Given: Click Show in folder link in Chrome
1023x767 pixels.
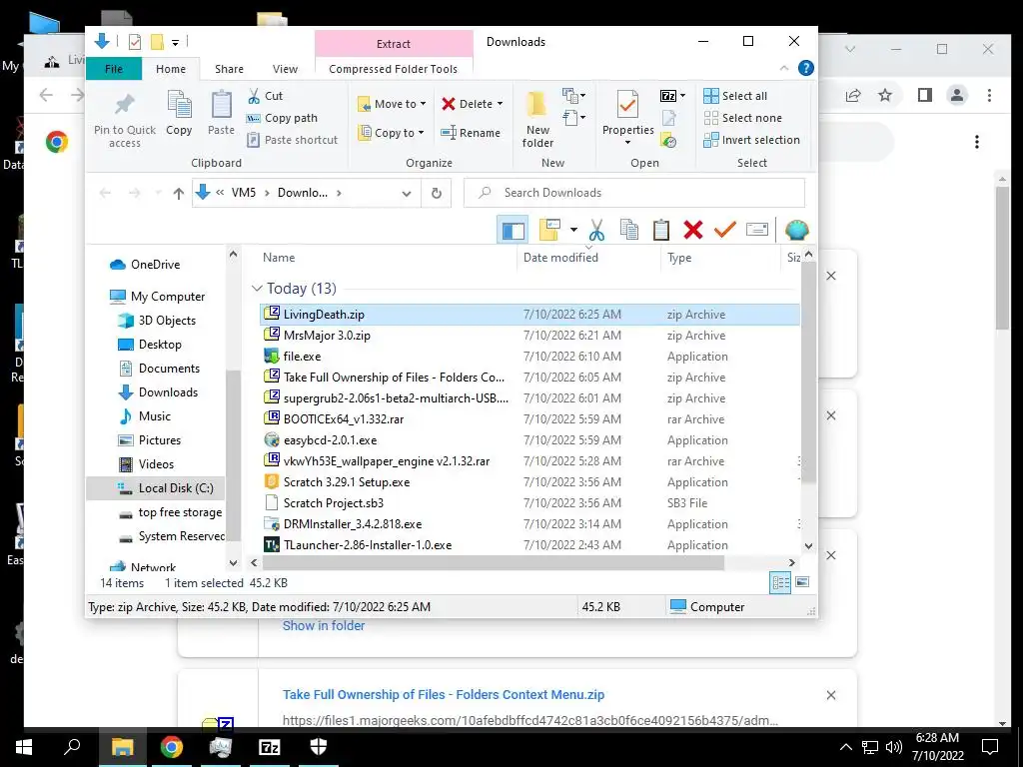Looking at the screenshot, I should pos(324,625).
